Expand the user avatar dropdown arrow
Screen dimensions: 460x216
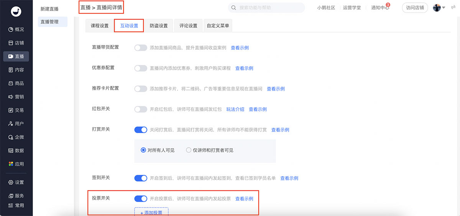[x=444, y=8]
